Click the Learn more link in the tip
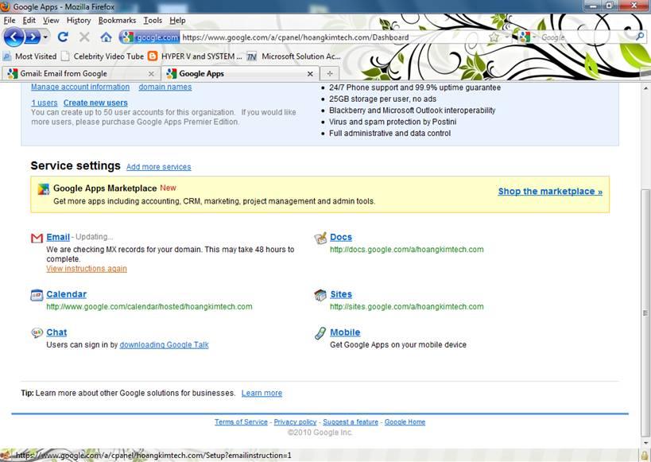This screenshot has height=462, width=651. pos(262,393)
